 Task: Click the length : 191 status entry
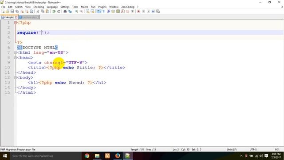(x=137, y=149)
